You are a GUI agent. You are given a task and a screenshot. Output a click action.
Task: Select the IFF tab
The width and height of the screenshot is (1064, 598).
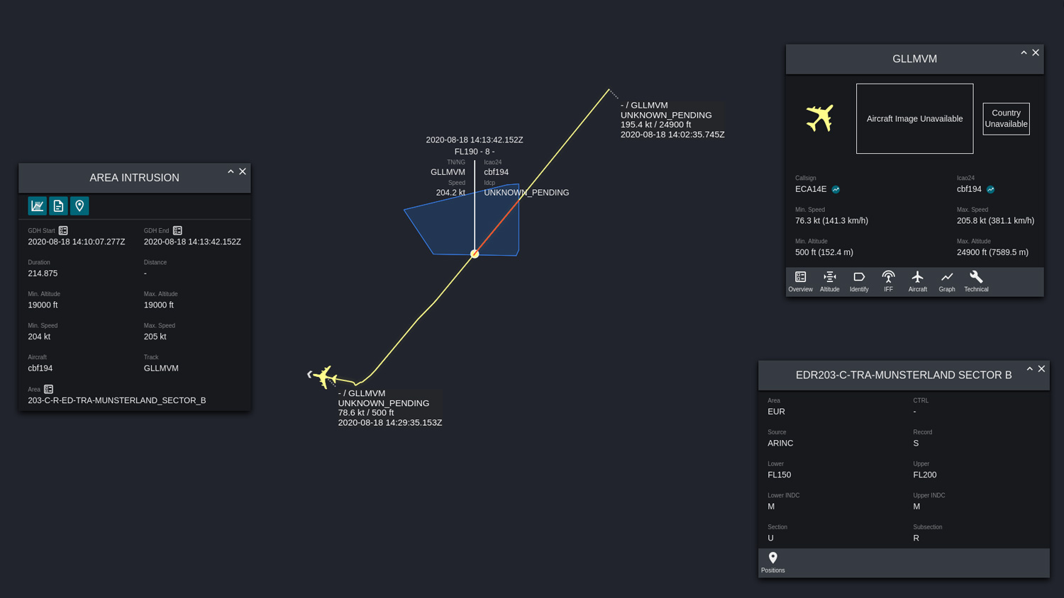pyautogui.click(x=888, y=281)
